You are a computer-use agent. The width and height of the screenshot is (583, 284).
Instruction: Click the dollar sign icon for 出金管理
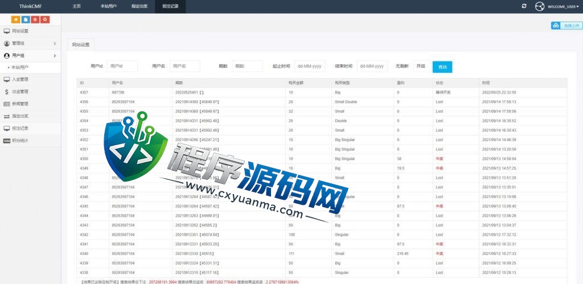pos(7,92)
